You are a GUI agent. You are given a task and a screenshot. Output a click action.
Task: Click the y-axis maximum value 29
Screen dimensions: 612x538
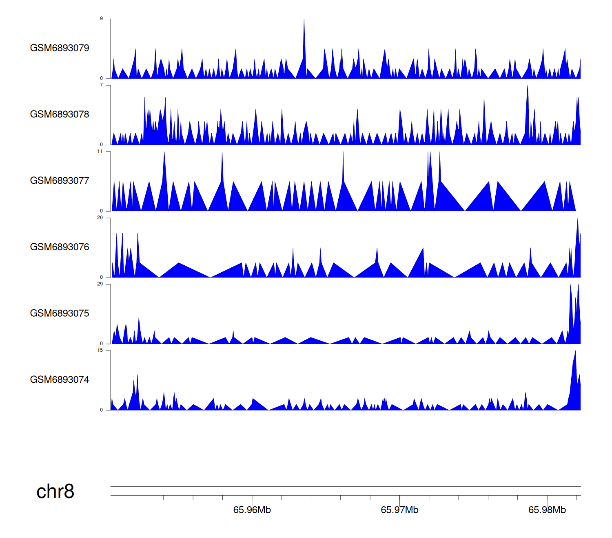click(100, 284)
